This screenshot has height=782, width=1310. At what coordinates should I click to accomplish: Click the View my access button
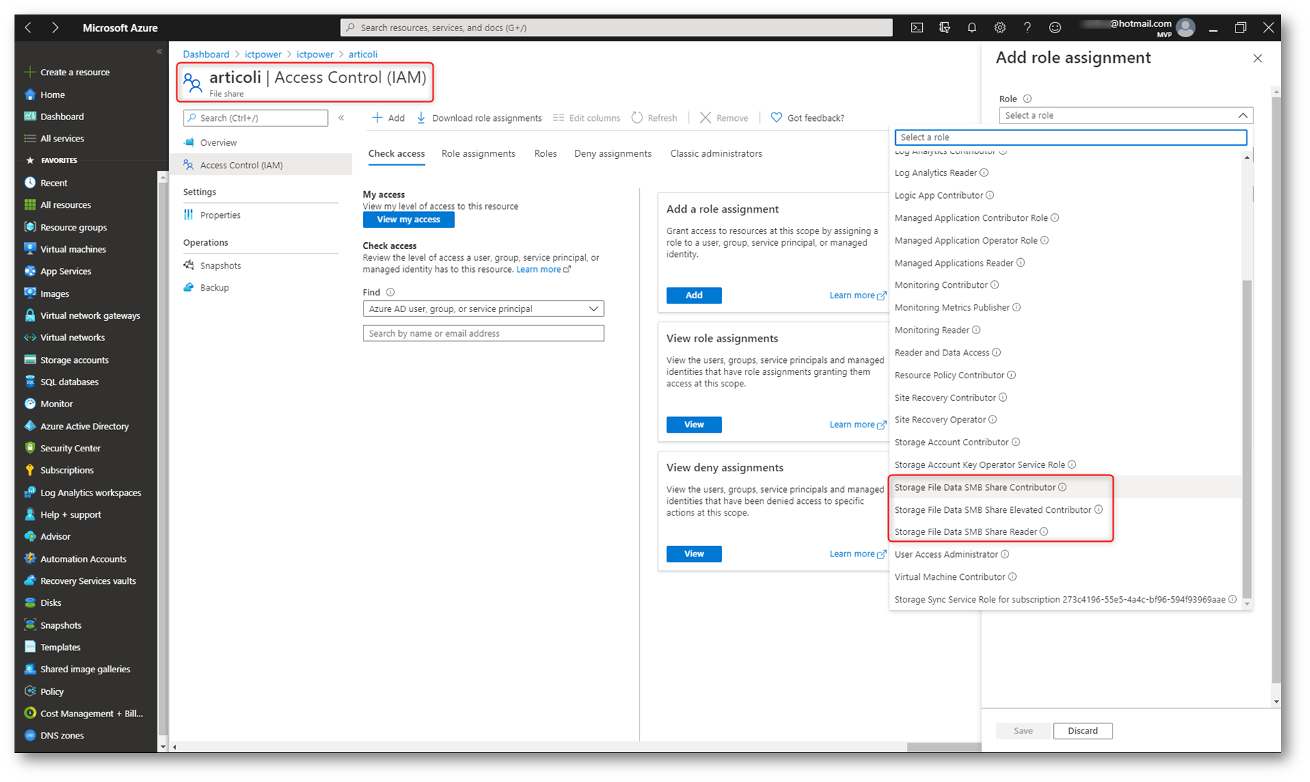[409, 219]
